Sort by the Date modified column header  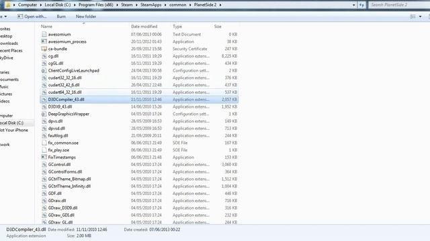144,27
